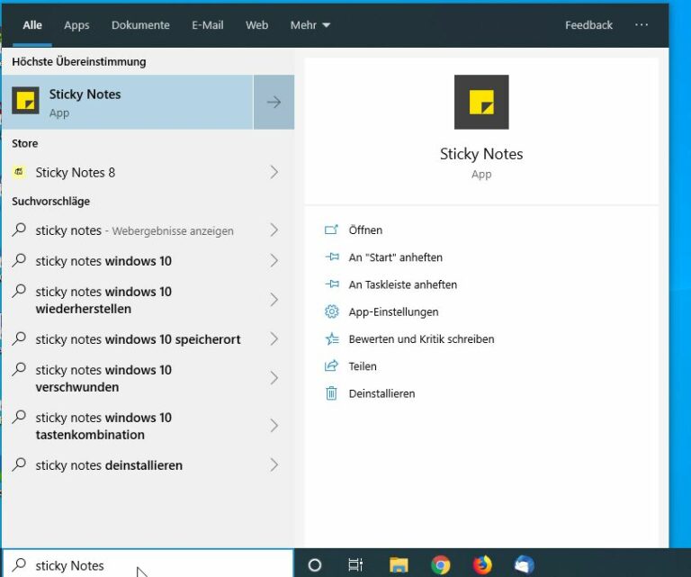Launch Firefox from the taskbar

point(482,564)
